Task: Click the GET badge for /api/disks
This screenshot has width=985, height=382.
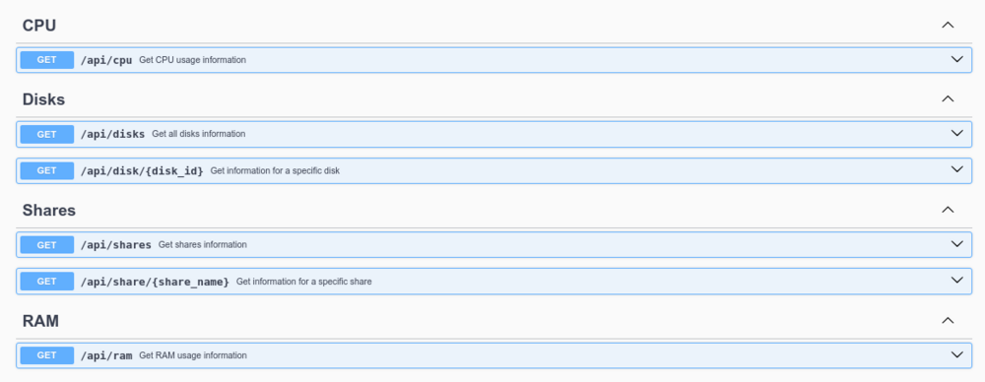Action: (x=47, y=134)
